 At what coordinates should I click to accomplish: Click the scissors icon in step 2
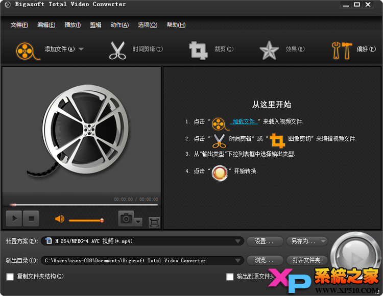219,141
